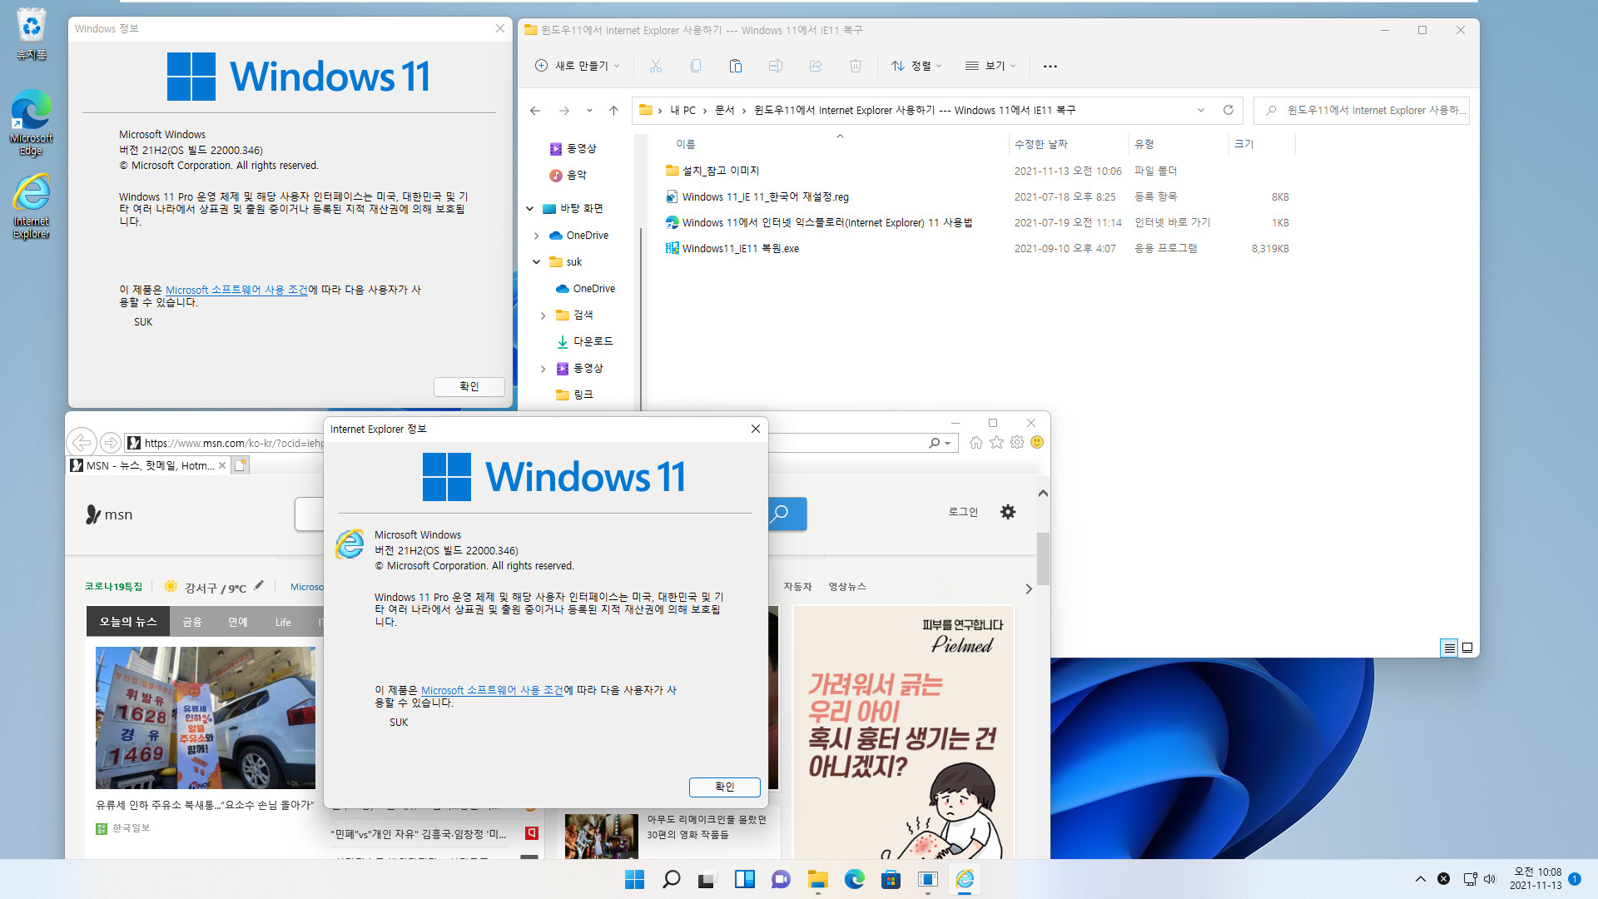Open Microsoft license terms link in Windows 정보 dialog
The height and width of the screenshot is (899, 1598).
pyautogui.click(x=236, y=290)
